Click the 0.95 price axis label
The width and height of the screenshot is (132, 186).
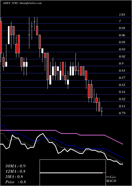coord(122,42)
